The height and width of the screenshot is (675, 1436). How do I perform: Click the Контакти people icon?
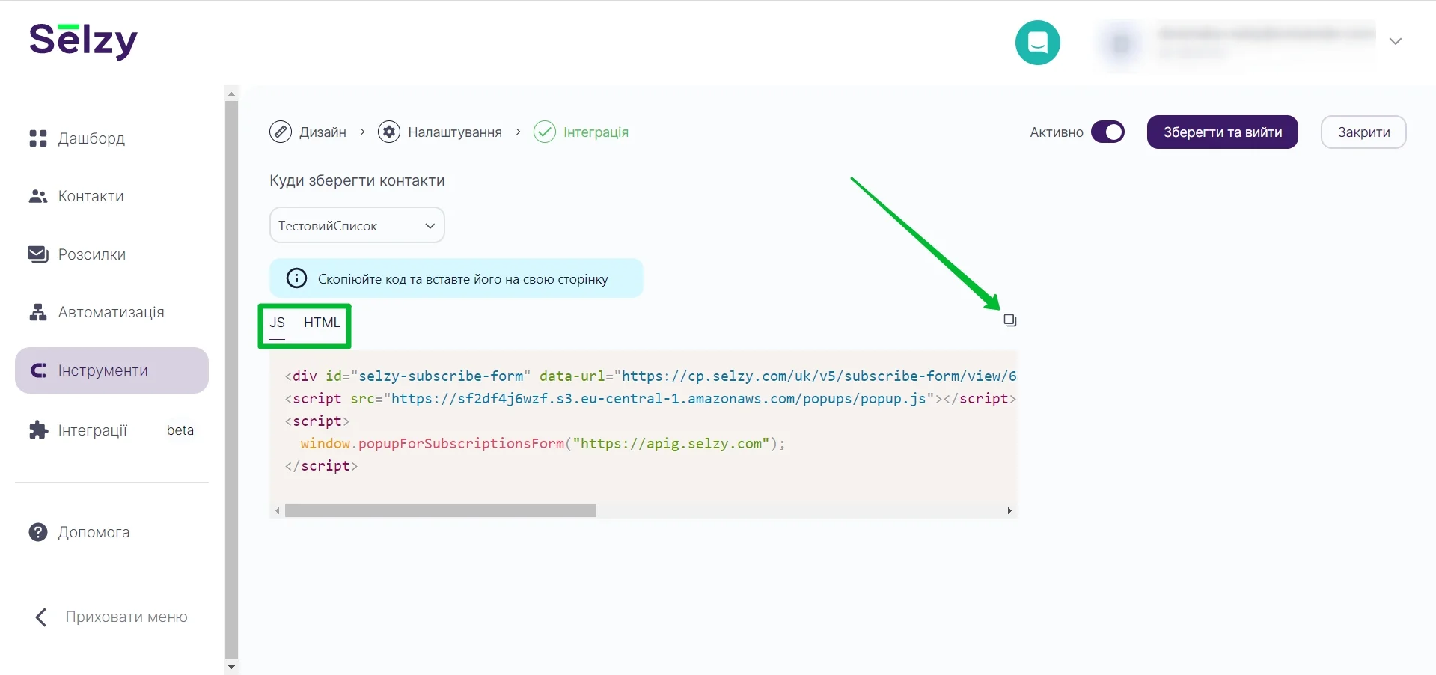coord(38,196)
